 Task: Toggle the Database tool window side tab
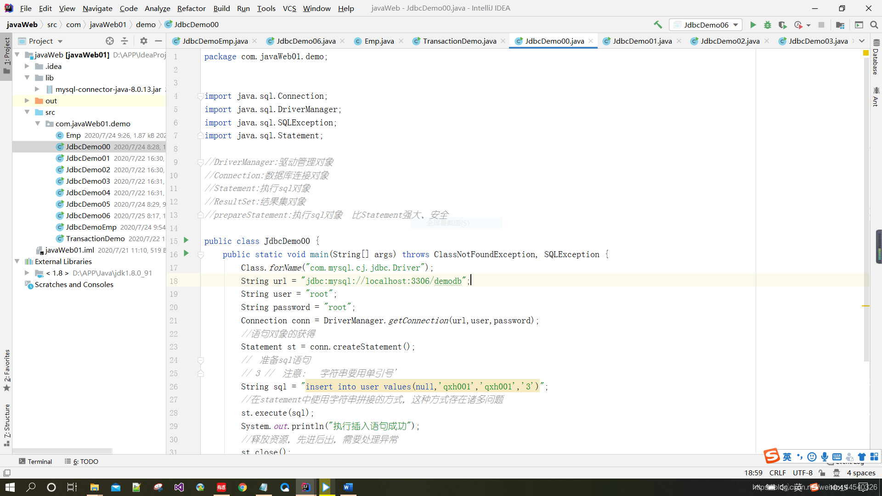876,60
